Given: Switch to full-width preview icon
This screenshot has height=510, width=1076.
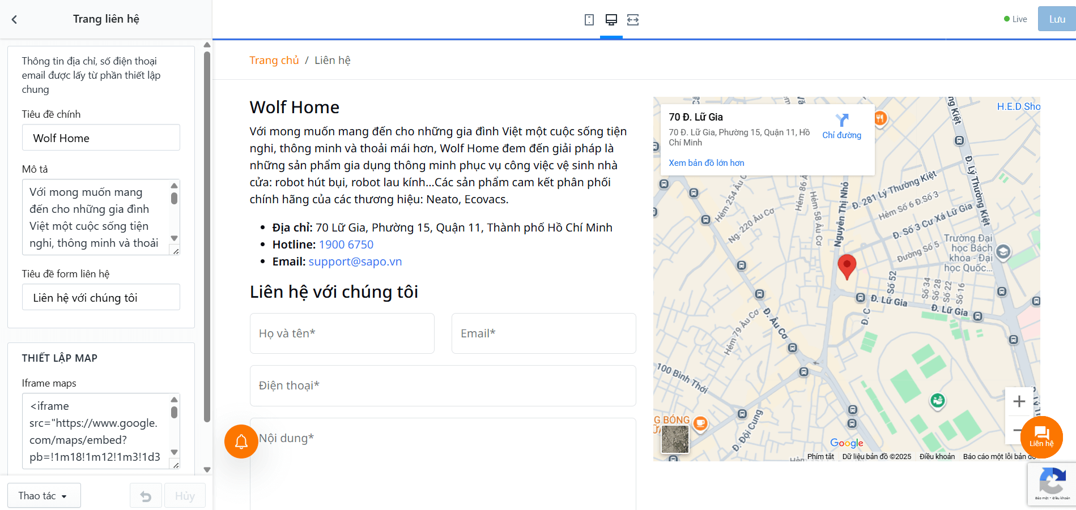Looking at the screenshot, I should (633, 20).
